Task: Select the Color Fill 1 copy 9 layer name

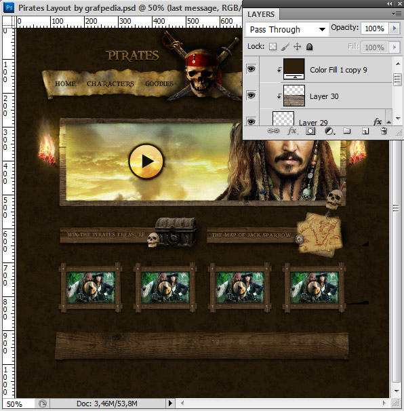Action: point(338,70)
